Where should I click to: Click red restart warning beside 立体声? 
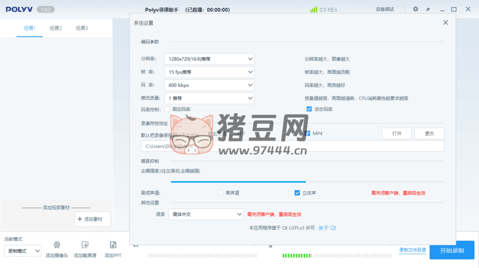398,193
